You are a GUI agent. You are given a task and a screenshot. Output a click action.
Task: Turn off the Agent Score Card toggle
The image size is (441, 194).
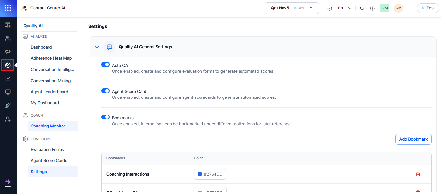coord(105,91)
